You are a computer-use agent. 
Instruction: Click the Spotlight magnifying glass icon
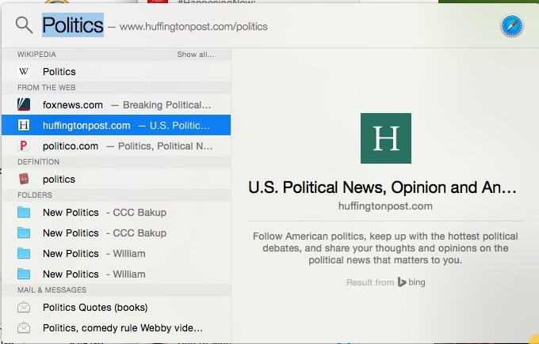point(24,25)
